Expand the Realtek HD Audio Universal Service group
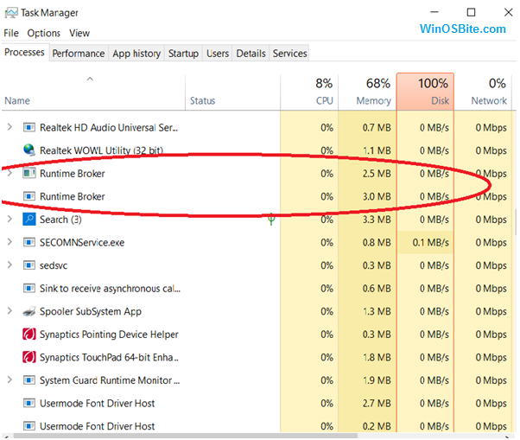Viewport: 520px width, 440px height. [10, 127]
